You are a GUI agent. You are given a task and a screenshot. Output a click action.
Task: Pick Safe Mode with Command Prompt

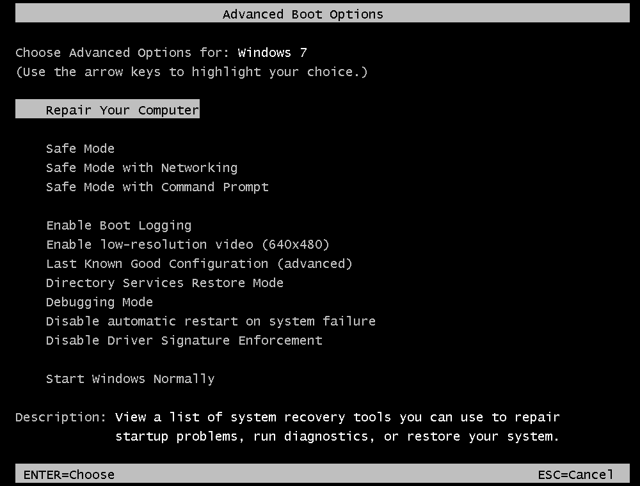[157, 187]
